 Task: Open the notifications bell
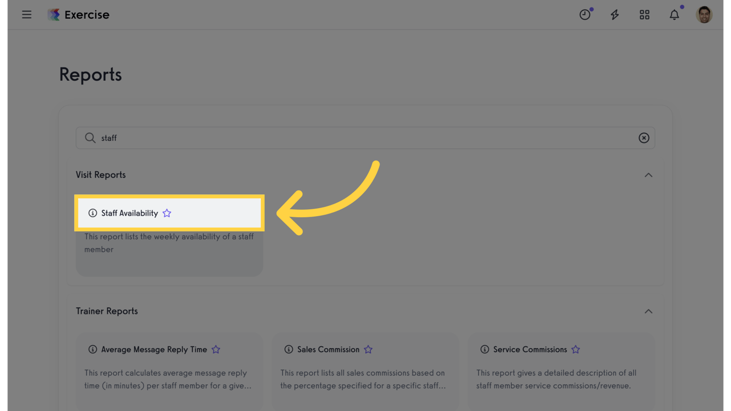(674, 15)
